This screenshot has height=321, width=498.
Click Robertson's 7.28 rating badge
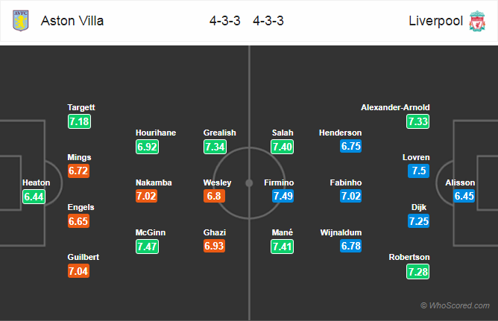pos(418,272)
